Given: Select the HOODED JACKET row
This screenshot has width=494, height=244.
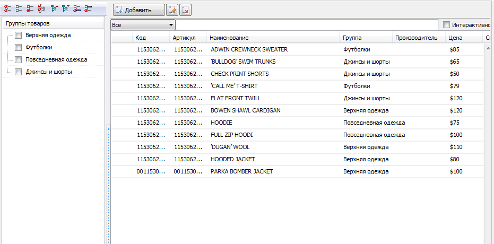Looking at the screenshot, I should [x=297, y=160].
